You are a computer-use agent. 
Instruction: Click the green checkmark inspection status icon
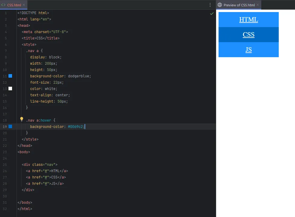point(212,14)
